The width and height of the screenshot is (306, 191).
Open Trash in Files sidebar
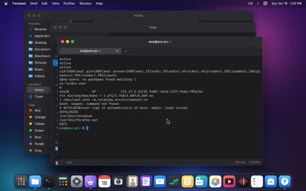tap(38, 96)
